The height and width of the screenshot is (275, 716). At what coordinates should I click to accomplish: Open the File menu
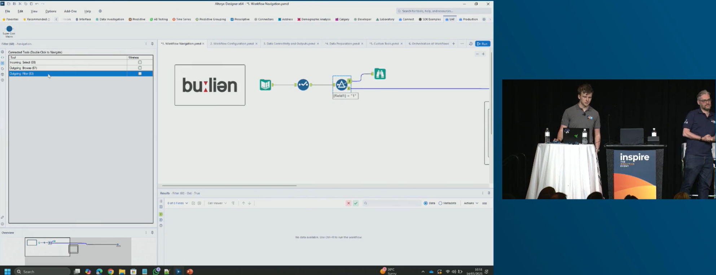click(8, 11)
